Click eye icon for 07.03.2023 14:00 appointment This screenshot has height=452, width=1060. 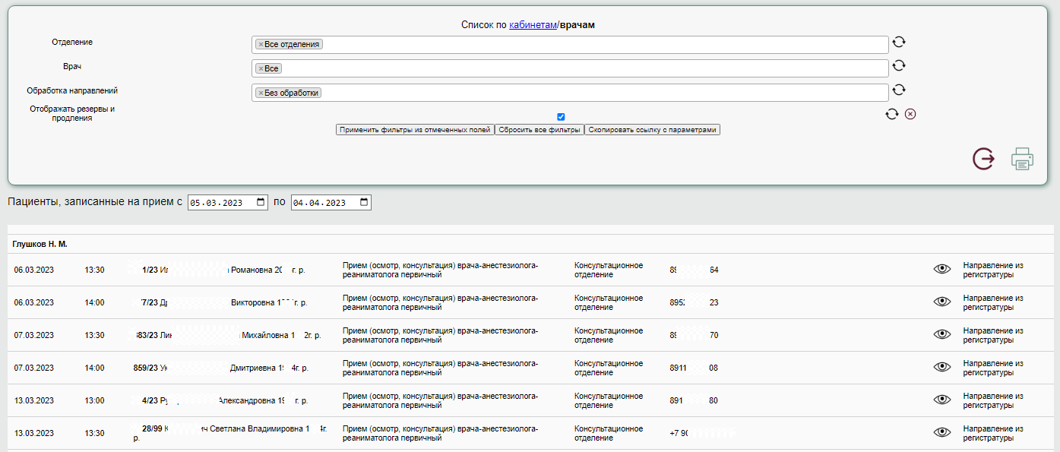(942, 367)
